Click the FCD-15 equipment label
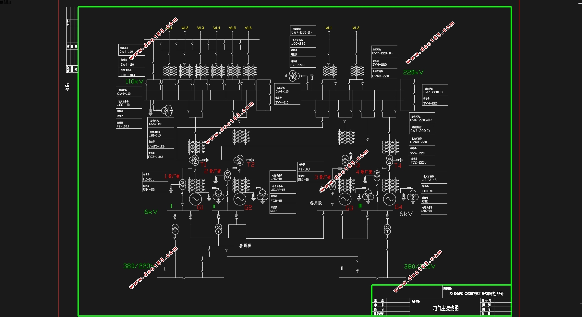Screen dimensions: 582x317 pyautogui.click(x=276, y=201)
